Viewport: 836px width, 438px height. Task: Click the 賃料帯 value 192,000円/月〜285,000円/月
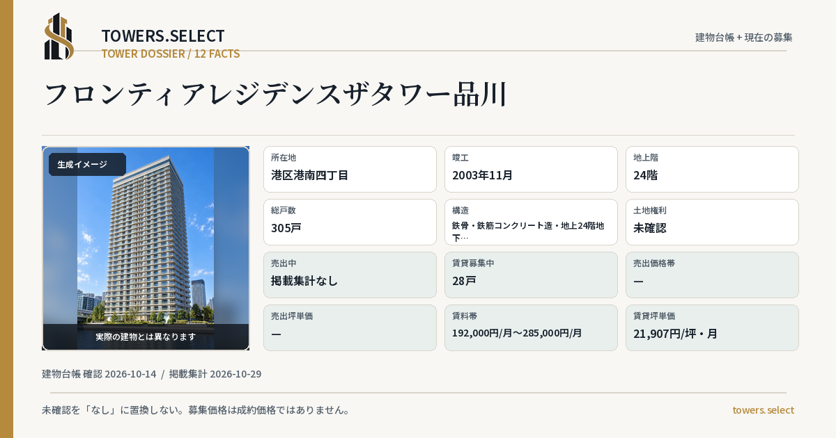pyautogui.click(x=517, y=333)
